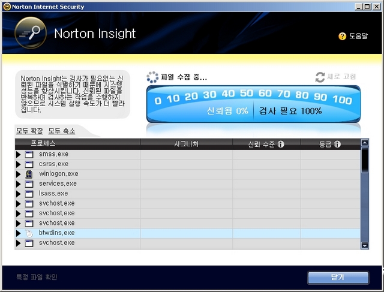Click the info icon beside 등급
The image size is (384, 292).
point(337,144)
